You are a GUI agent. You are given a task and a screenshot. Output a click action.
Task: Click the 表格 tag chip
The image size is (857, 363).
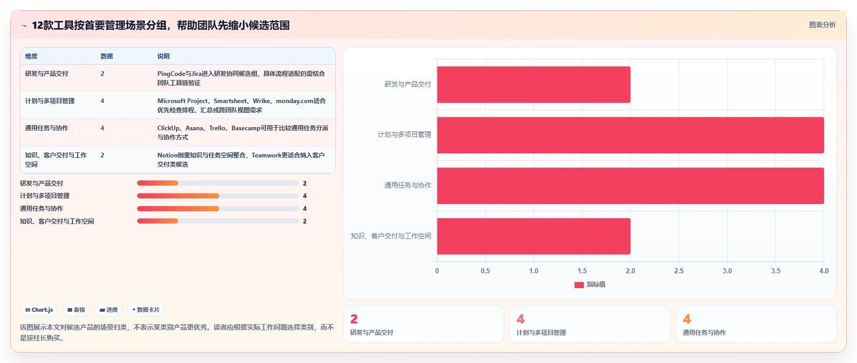76,310
